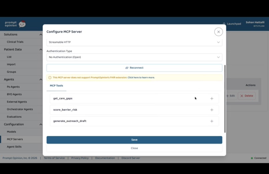Image resolution: width=269 pixels, height=174 pixels.
Task: Click the get_care_gaps tool row
Action: [x=134, y=99]
